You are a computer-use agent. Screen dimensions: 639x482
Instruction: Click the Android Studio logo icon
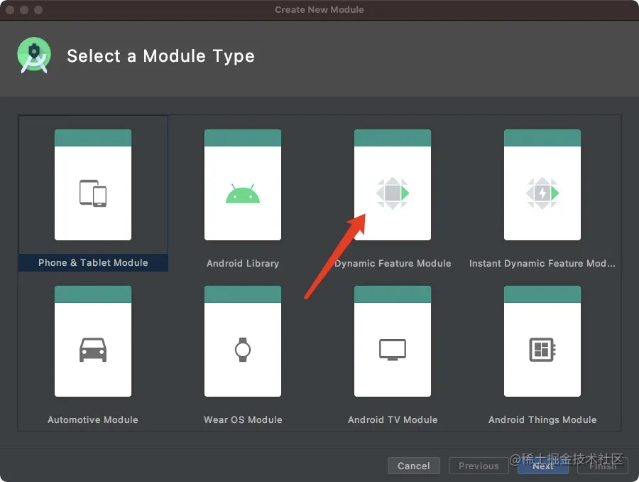[x=34, y=55]
